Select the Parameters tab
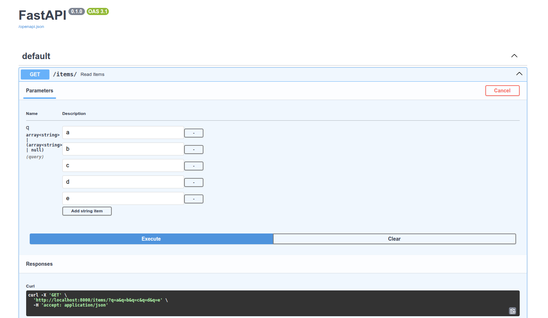Viewport: 548px width, 318px height. (39, 91)
